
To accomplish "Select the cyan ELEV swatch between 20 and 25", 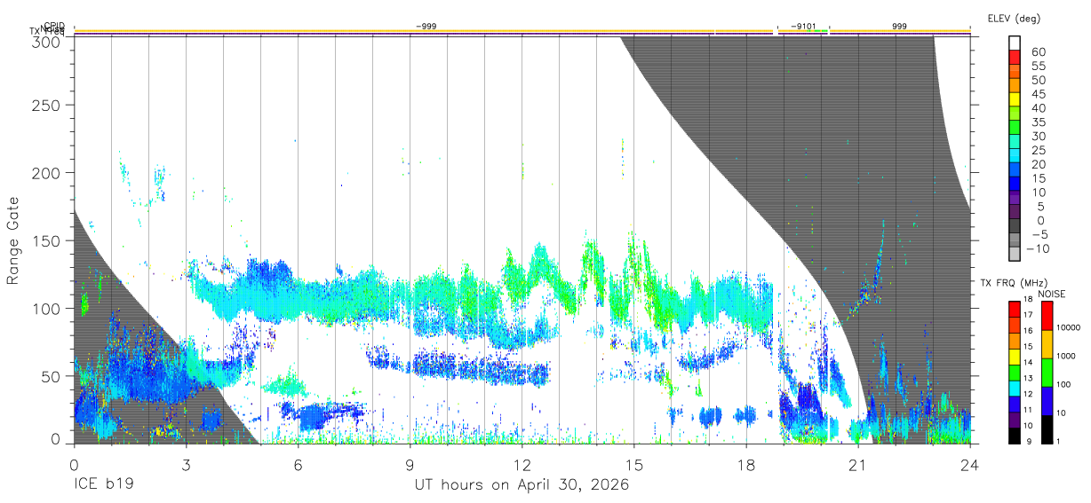I will pyautogui.click(x=1015, y=157).
